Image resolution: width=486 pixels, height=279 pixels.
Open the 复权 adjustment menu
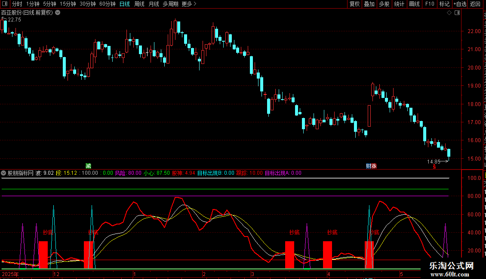(x=354, y=4)
